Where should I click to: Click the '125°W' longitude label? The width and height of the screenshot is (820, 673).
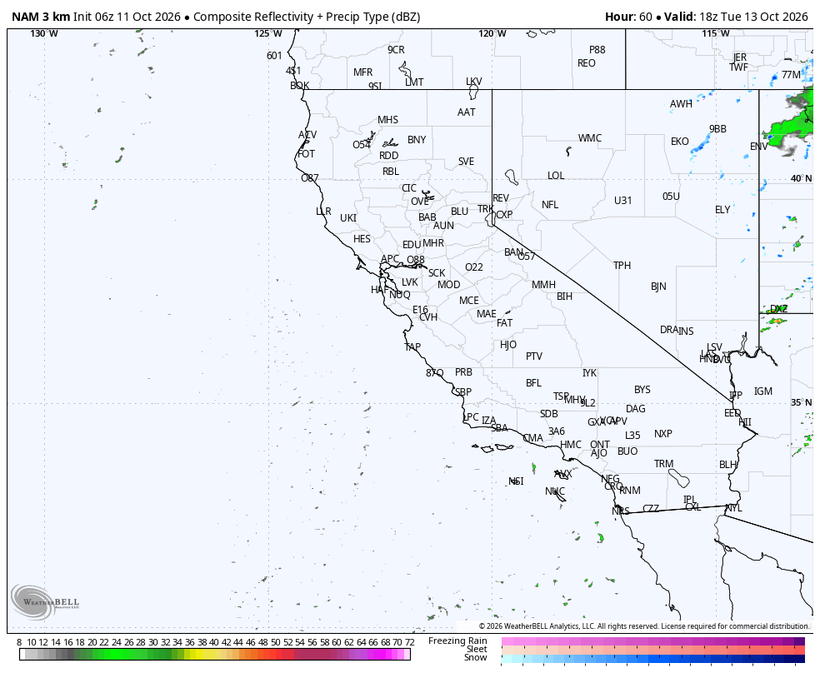[268, 34]
